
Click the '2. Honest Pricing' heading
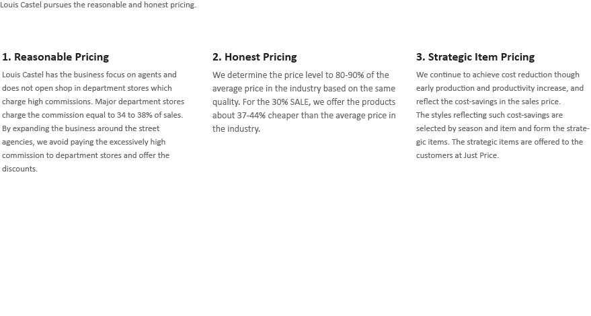point(254,57)
